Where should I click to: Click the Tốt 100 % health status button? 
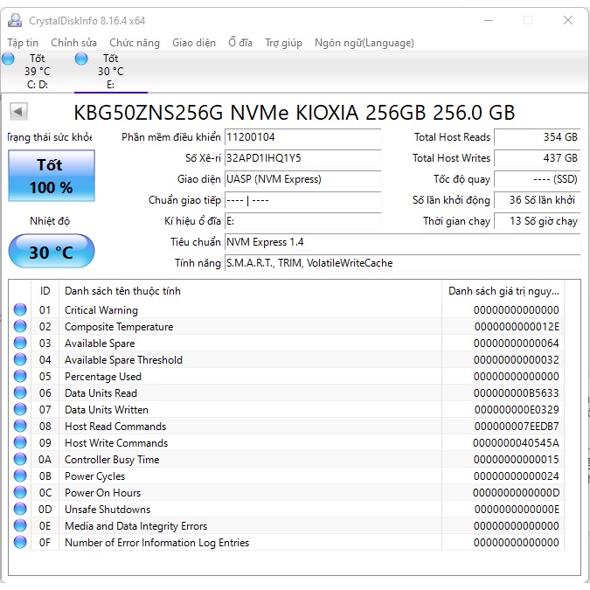52,176
